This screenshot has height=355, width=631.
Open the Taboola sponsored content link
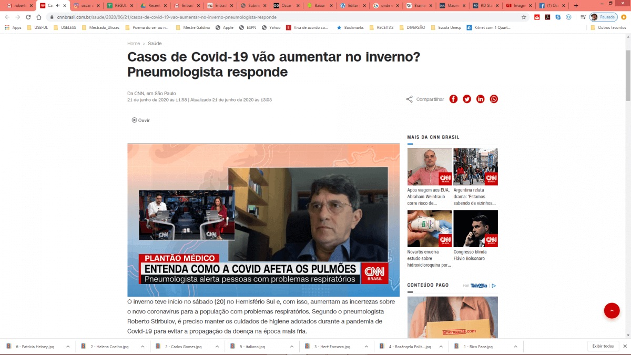point(479,286)
